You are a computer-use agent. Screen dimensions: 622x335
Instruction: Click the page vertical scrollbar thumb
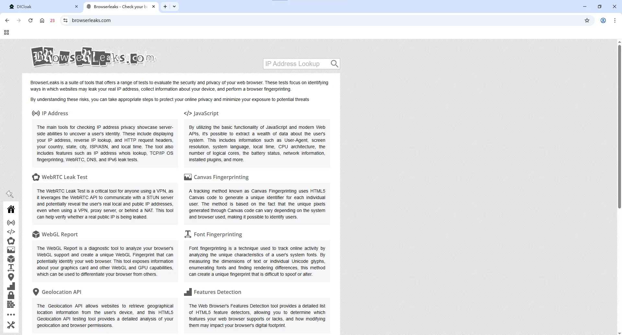click(x=619, y=126)
